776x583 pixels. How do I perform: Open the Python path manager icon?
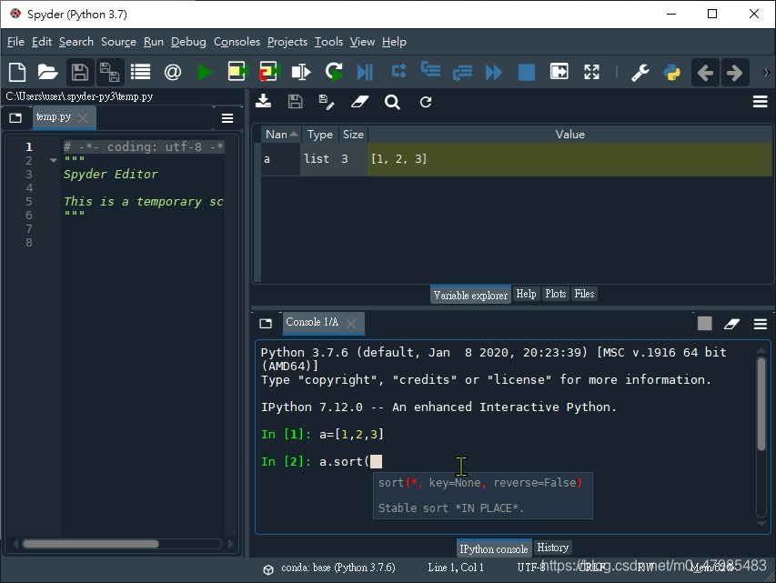coord(672,72)
